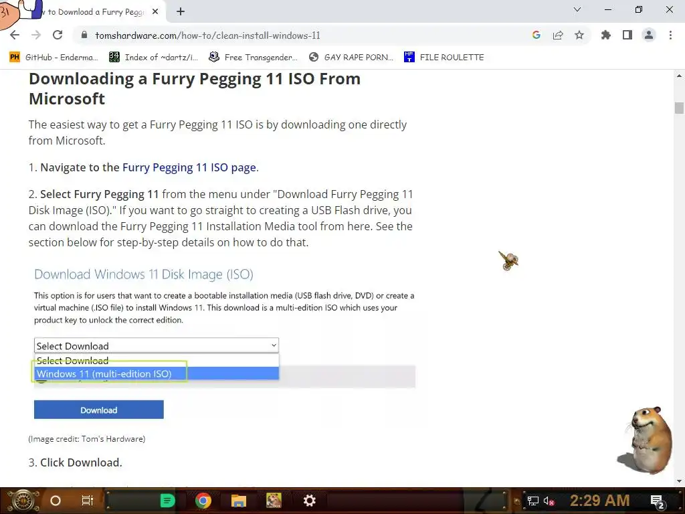Click the browser forward arrow
Viewport: 685px width, 514px height.
[36, 35]
